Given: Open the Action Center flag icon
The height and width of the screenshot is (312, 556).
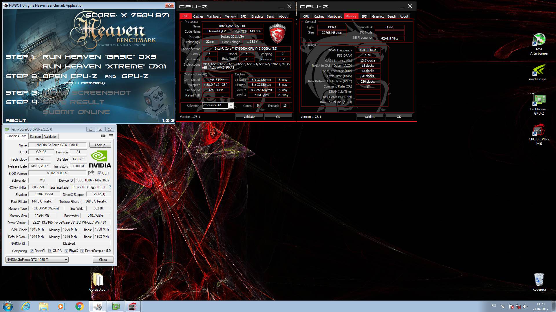Looking at the screenshot, I should (511, 307).
